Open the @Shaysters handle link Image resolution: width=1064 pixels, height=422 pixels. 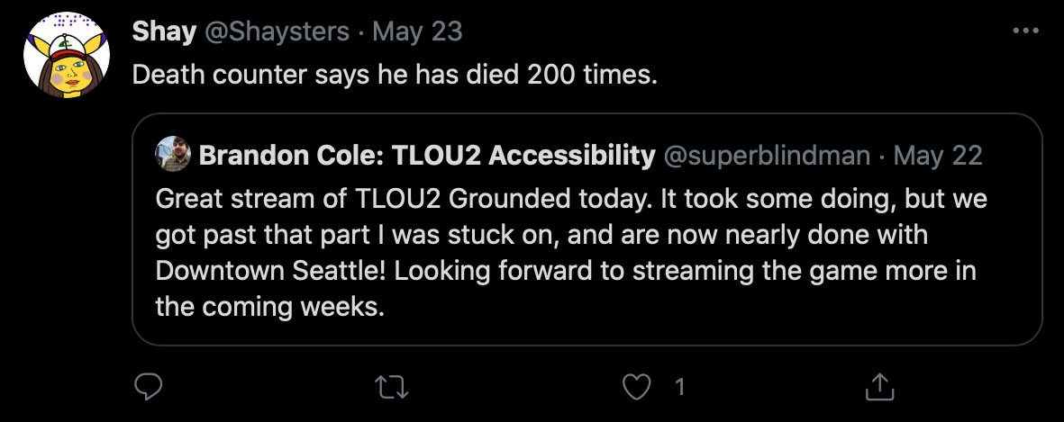point(277,31)
